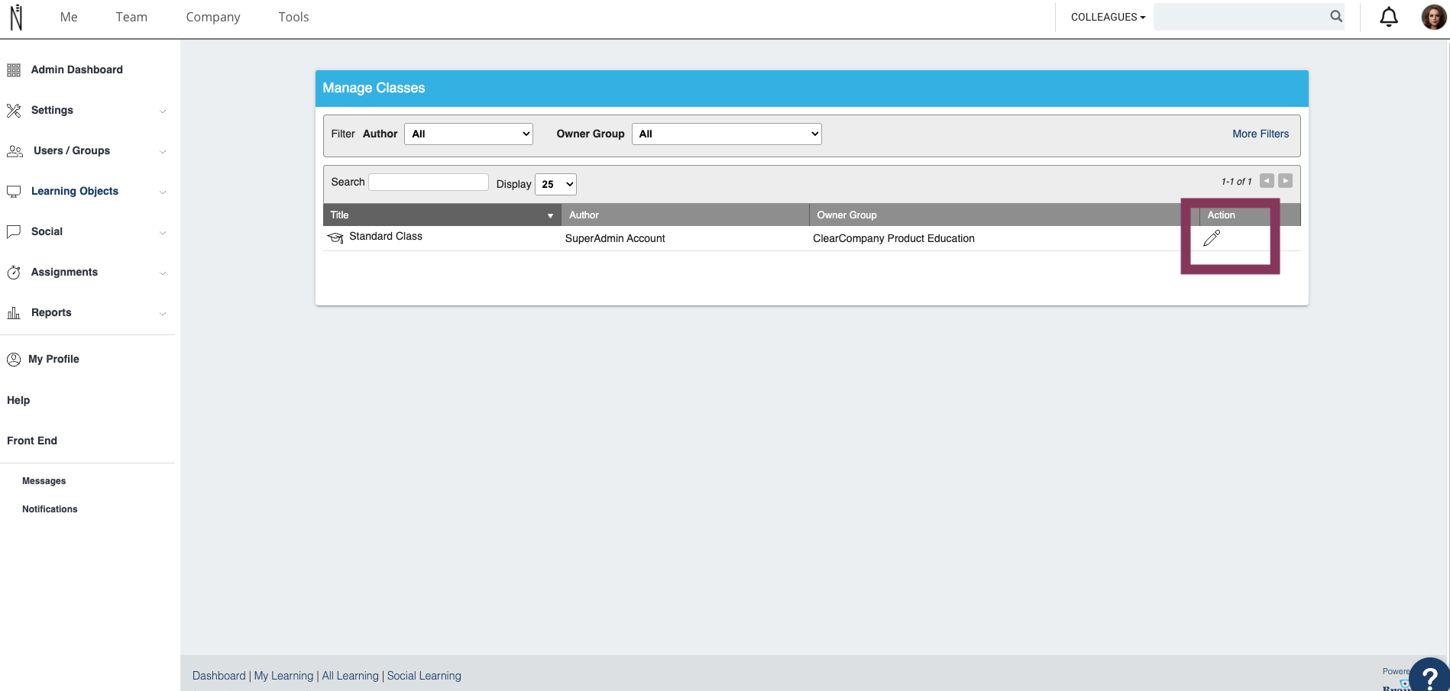Open the Standard Class title
This screenshot has height=691, width=1450.
pos(386,236)
